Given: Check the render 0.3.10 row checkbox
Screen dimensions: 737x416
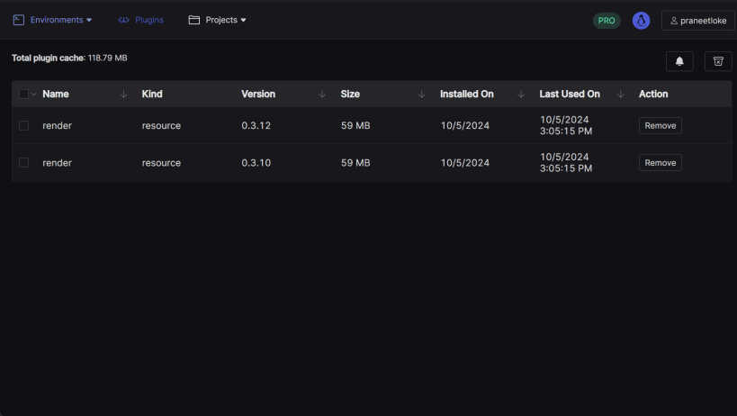Looking at the screenshot, I should click(23, 163).
